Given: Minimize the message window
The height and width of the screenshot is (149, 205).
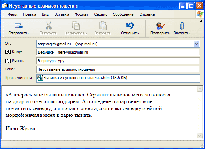Looking at the screenshot, I should (x=183, y=6).
